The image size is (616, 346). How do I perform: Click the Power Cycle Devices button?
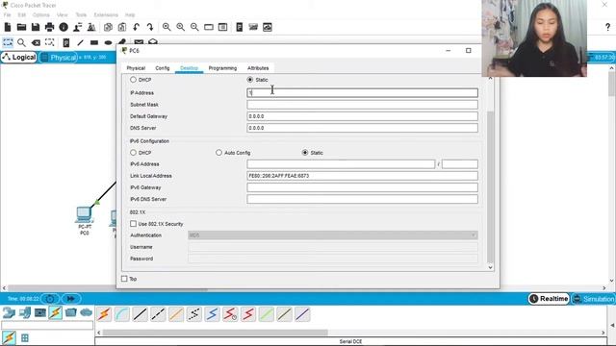[50, 299]
